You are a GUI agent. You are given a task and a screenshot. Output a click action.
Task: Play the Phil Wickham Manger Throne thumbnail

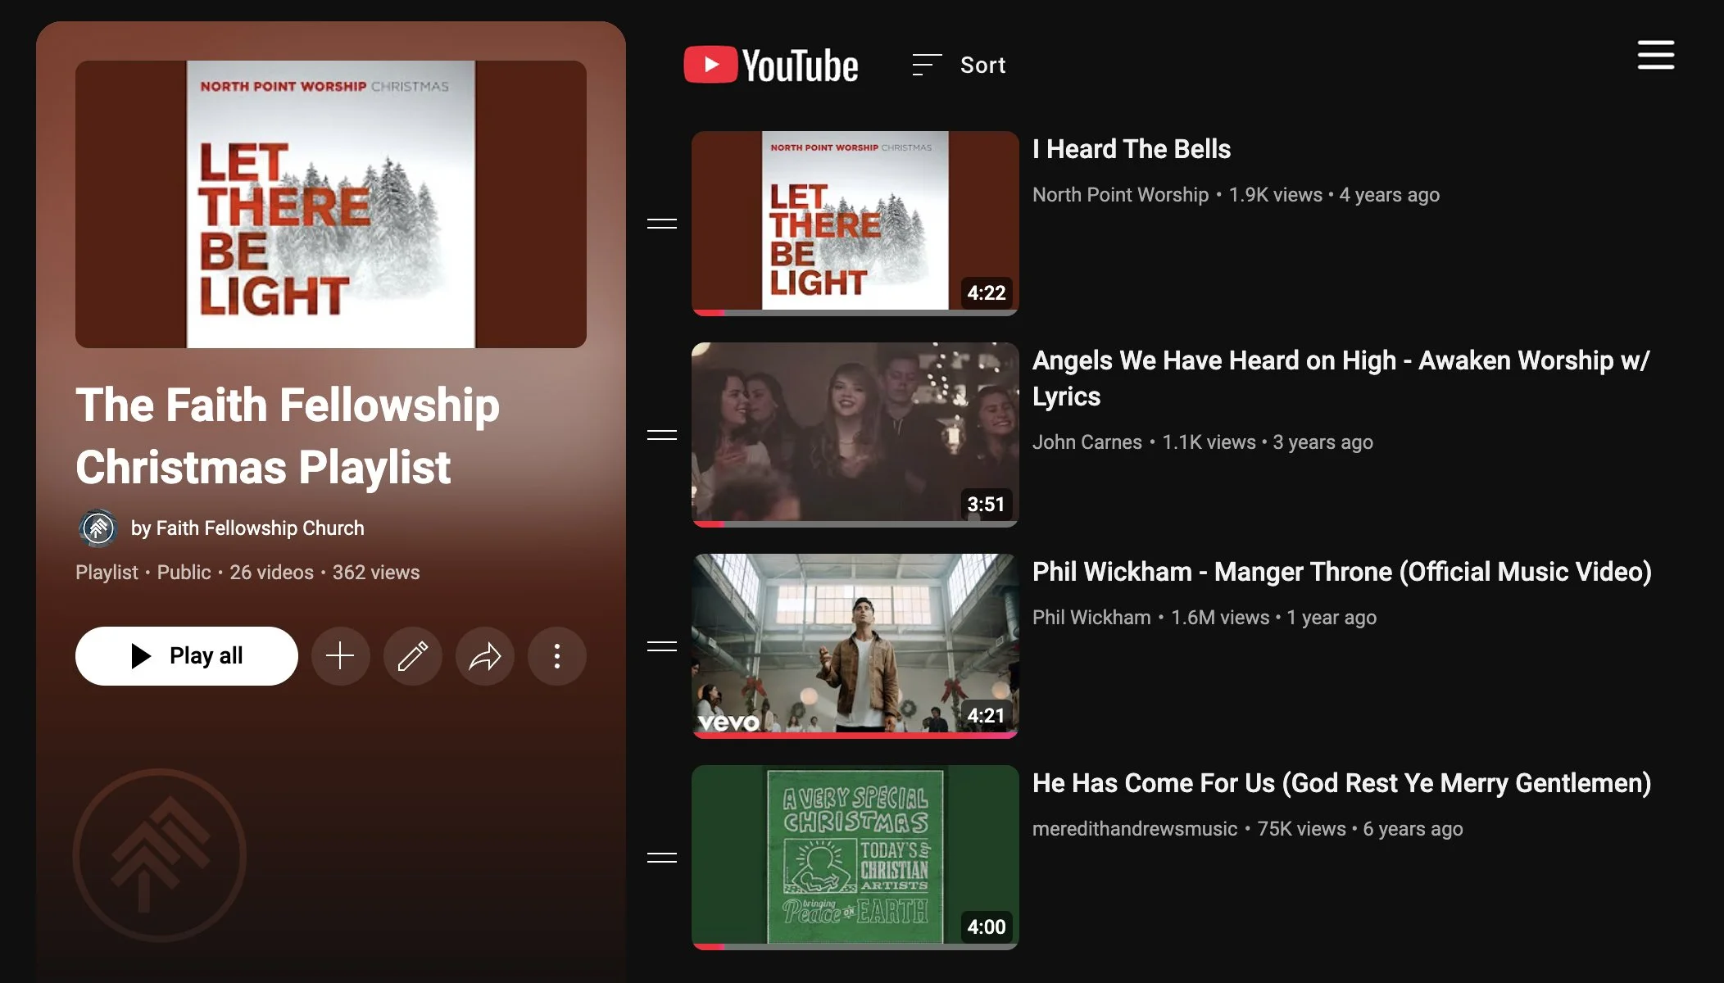[x=855, y=646]
